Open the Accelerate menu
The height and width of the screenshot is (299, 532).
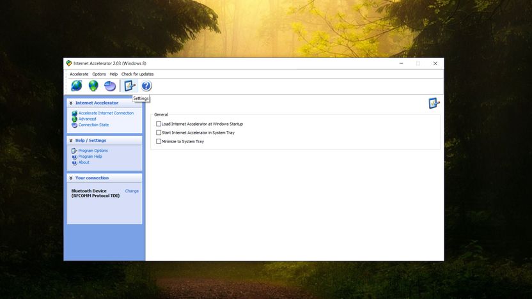tap(79, 74)
